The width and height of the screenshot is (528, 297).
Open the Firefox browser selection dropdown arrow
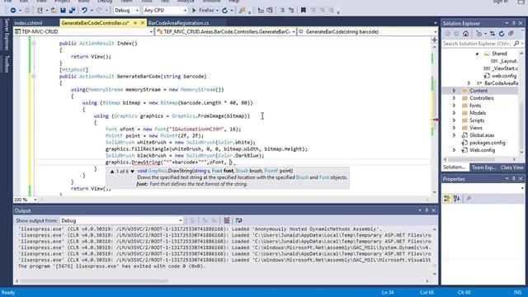pos(217,11)
